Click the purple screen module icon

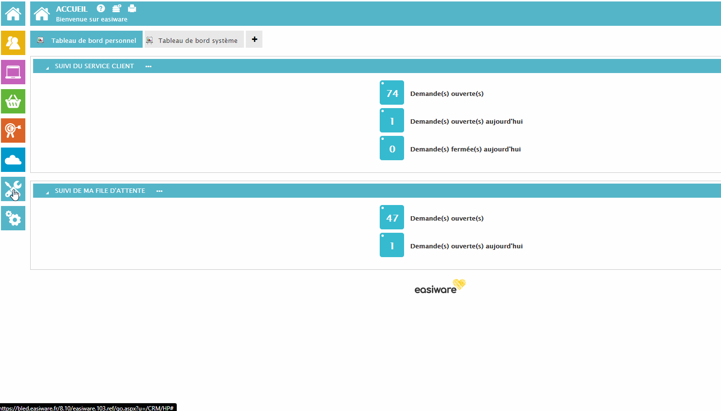pos(13,72)
